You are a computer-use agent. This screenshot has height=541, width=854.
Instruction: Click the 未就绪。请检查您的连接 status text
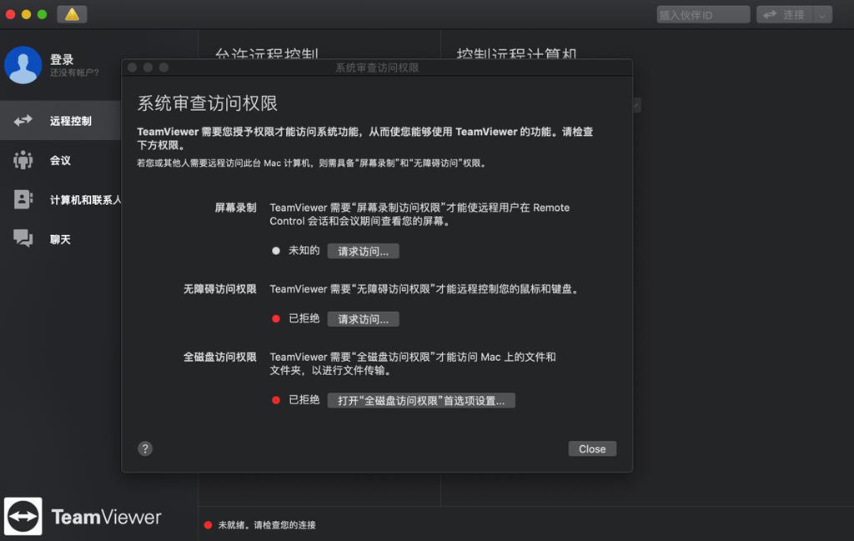click(x=267, y=525)
